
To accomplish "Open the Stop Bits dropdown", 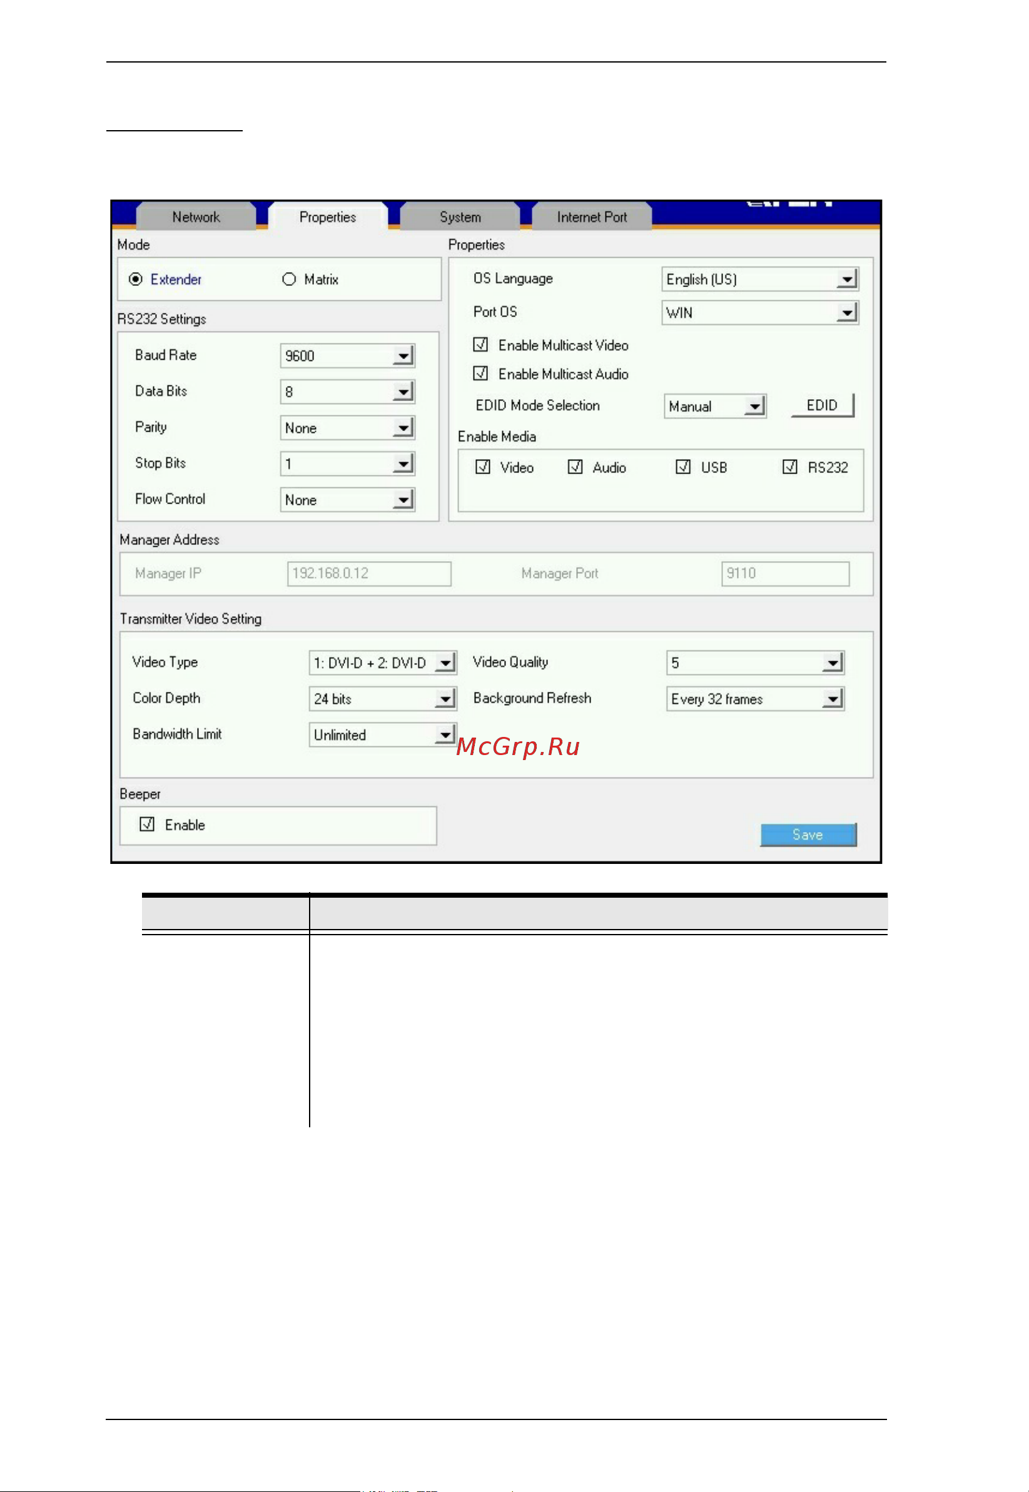I will (348, 464).
